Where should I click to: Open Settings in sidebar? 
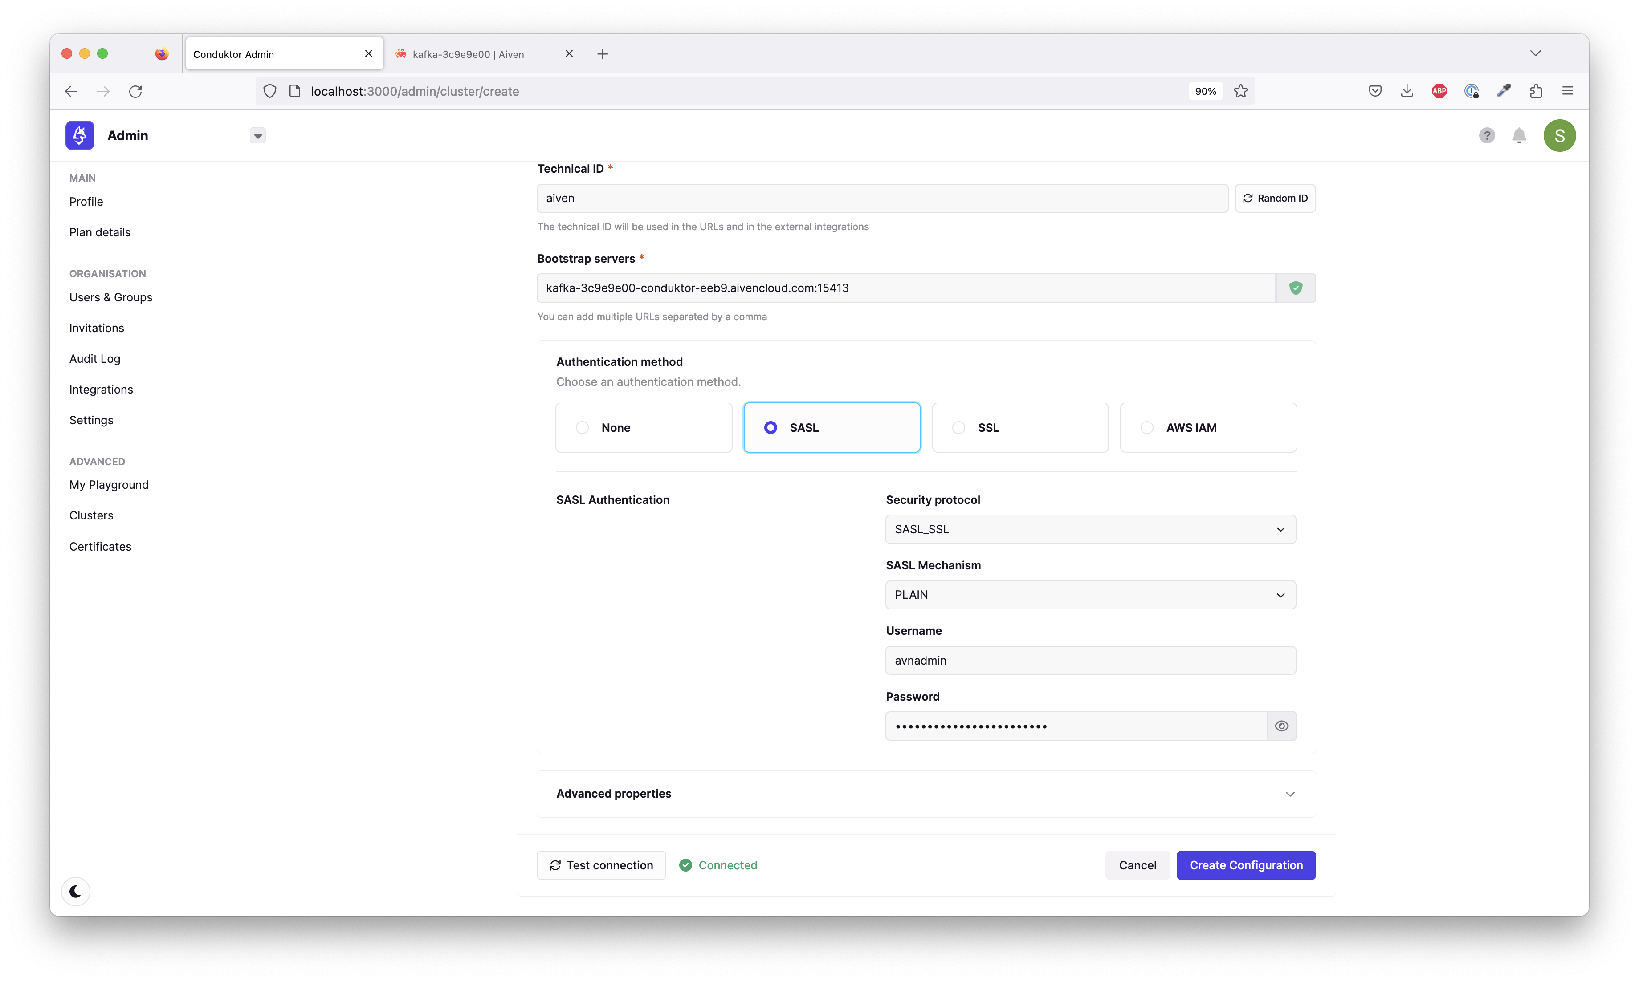coord(91,420)
